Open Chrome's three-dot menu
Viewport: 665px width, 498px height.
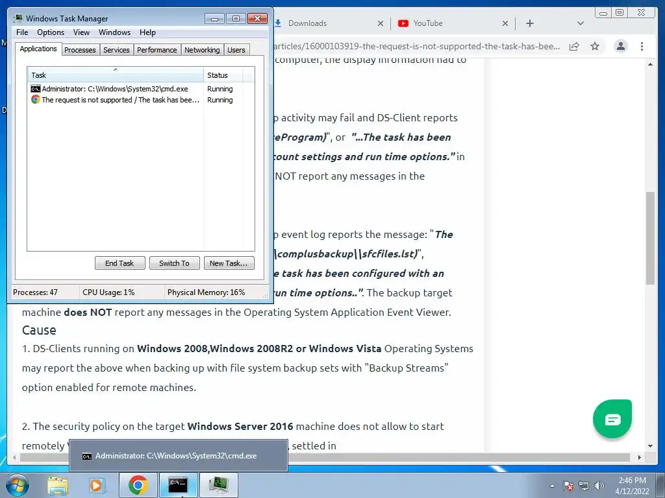642,46
